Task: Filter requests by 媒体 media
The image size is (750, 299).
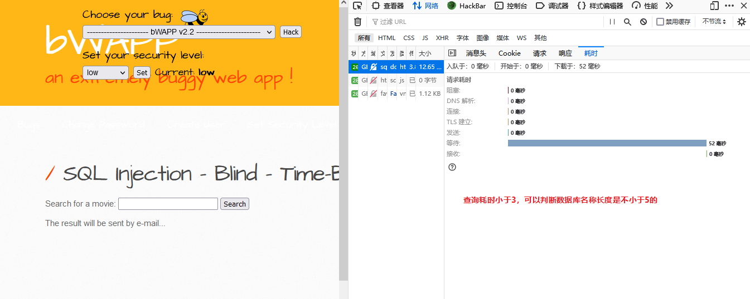Action: click(503, 38)
